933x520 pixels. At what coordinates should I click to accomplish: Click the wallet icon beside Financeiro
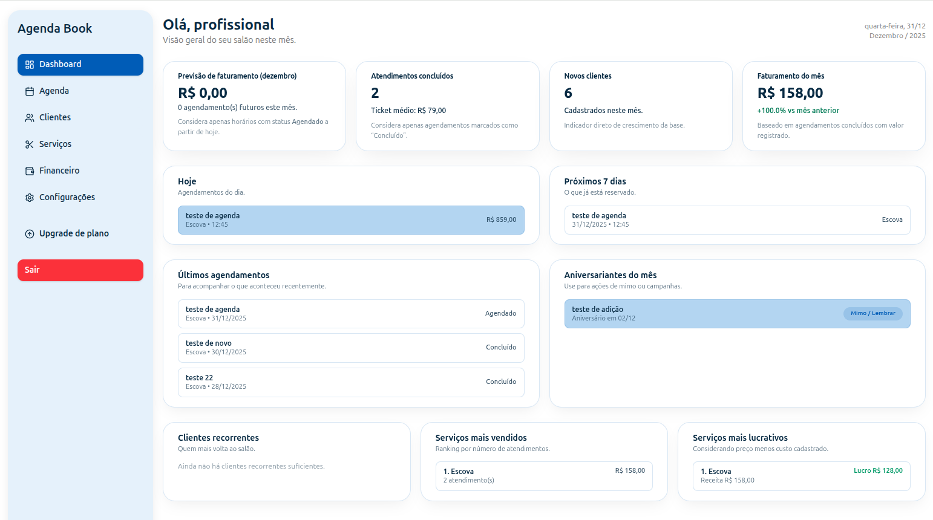tap(29, 171)
